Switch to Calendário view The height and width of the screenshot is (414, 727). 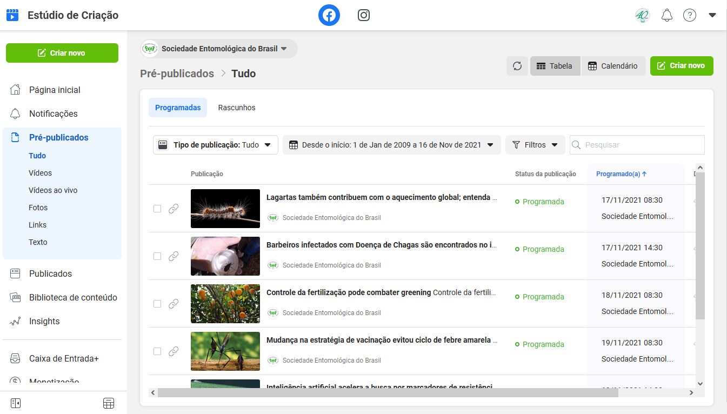point(613,66)
